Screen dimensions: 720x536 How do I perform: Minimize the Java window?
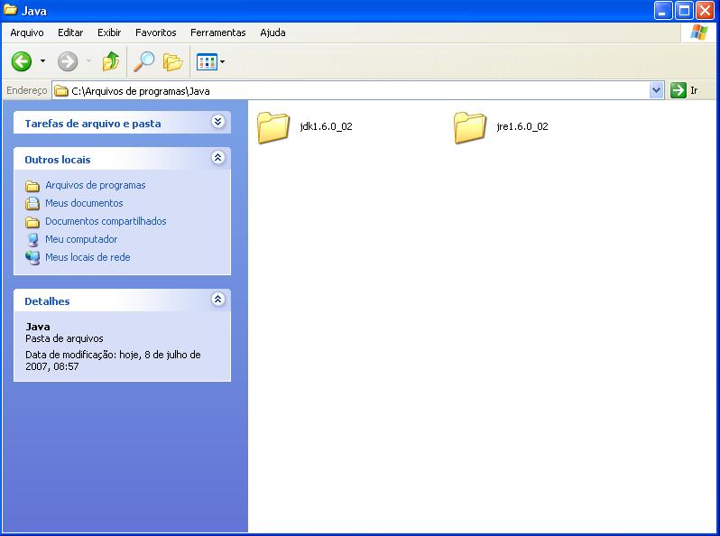(x=662, y=10)
